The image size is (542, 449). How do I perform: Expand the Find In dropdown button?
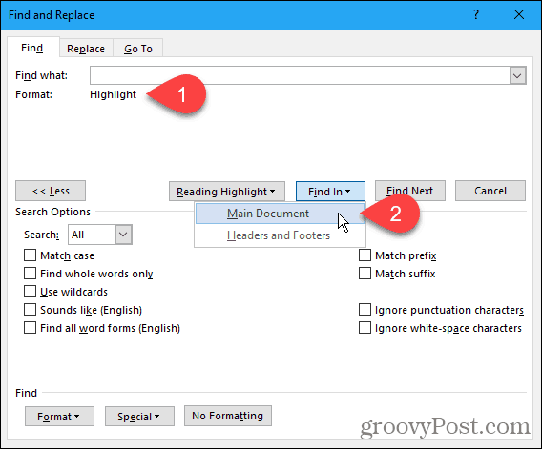pyautogui.click(x=330, y=191)
